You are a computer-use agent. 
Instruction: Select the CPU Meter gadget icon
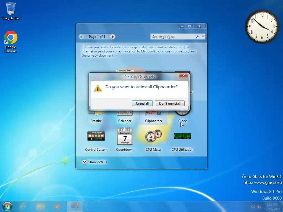[154, 136]
